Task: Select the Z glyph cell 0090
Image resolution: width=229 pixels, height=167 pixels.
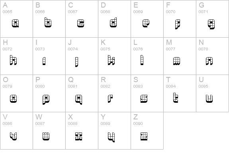Action: 147,131
